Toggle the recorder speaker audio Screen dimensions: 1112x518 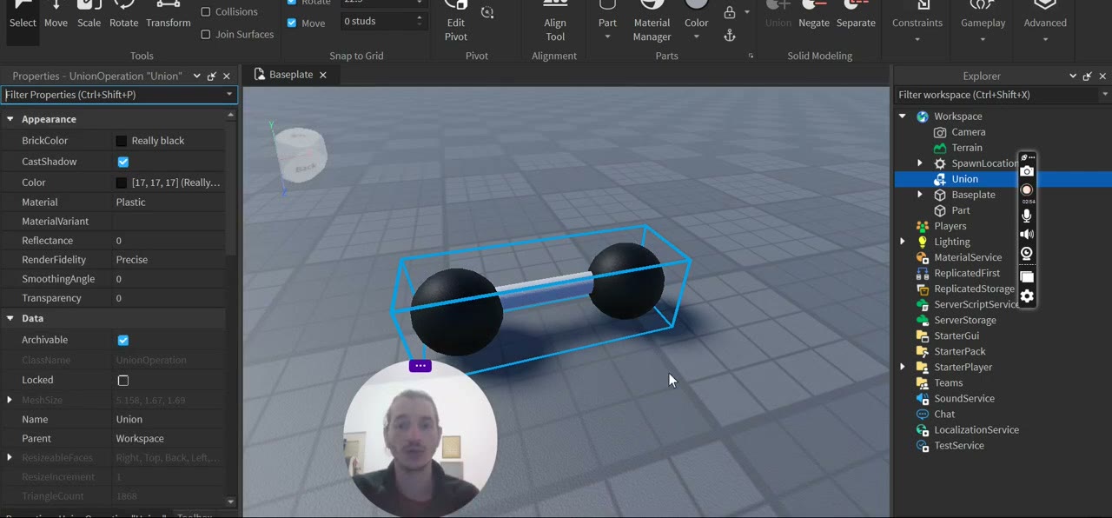coord(1027,235)
